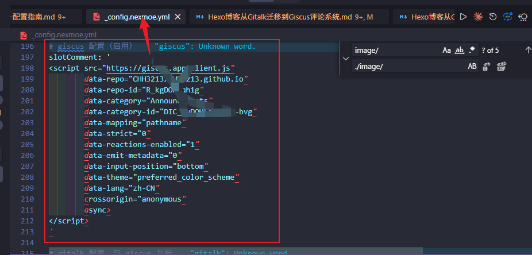
Task: Open the partially visible rightmost Hexo博客 tab
Action: pyautogui.click(x=425, y=17)
